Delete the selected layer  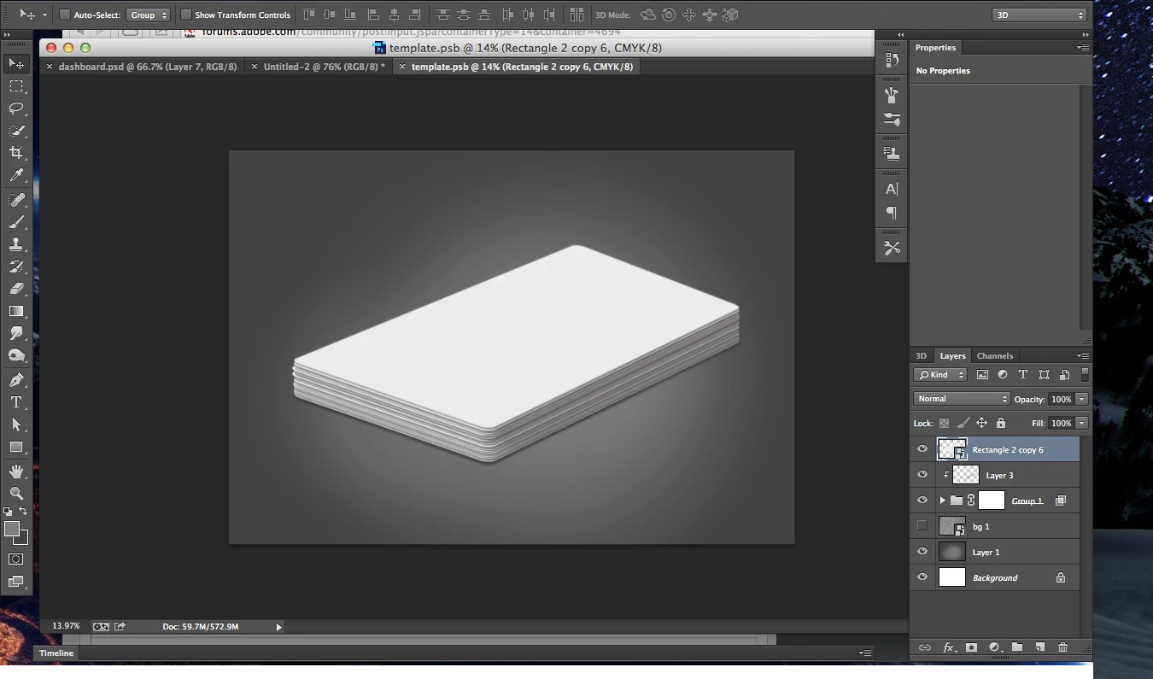click(x=1062, y=647)
